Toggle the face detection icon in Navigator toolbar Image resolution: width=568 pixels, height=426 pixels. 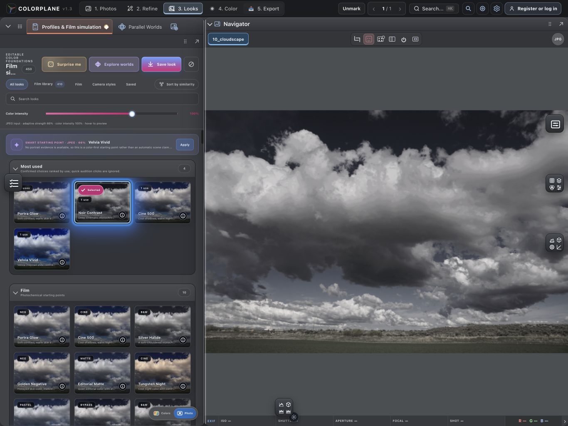click(369, 39)
